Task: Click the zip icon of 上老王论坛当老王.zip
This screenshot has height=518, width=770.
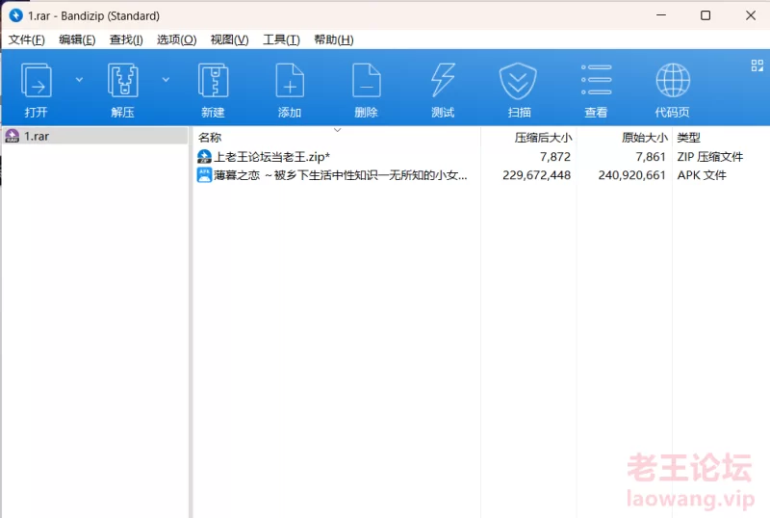Action: coord(204,157)
